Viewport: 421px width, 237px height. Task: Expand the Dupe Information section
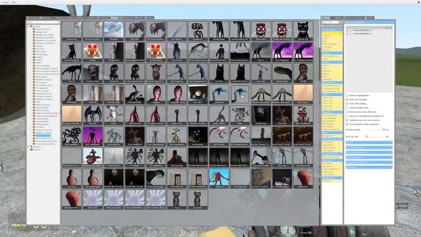pos(368,147)
